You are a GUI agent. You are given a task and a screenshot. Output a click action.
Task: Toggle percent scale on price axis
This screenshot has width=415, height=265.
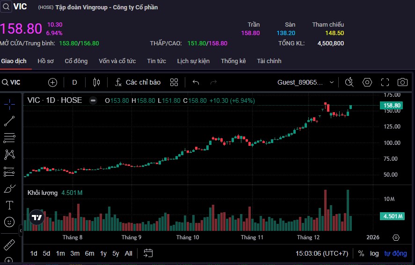(361, 253)
